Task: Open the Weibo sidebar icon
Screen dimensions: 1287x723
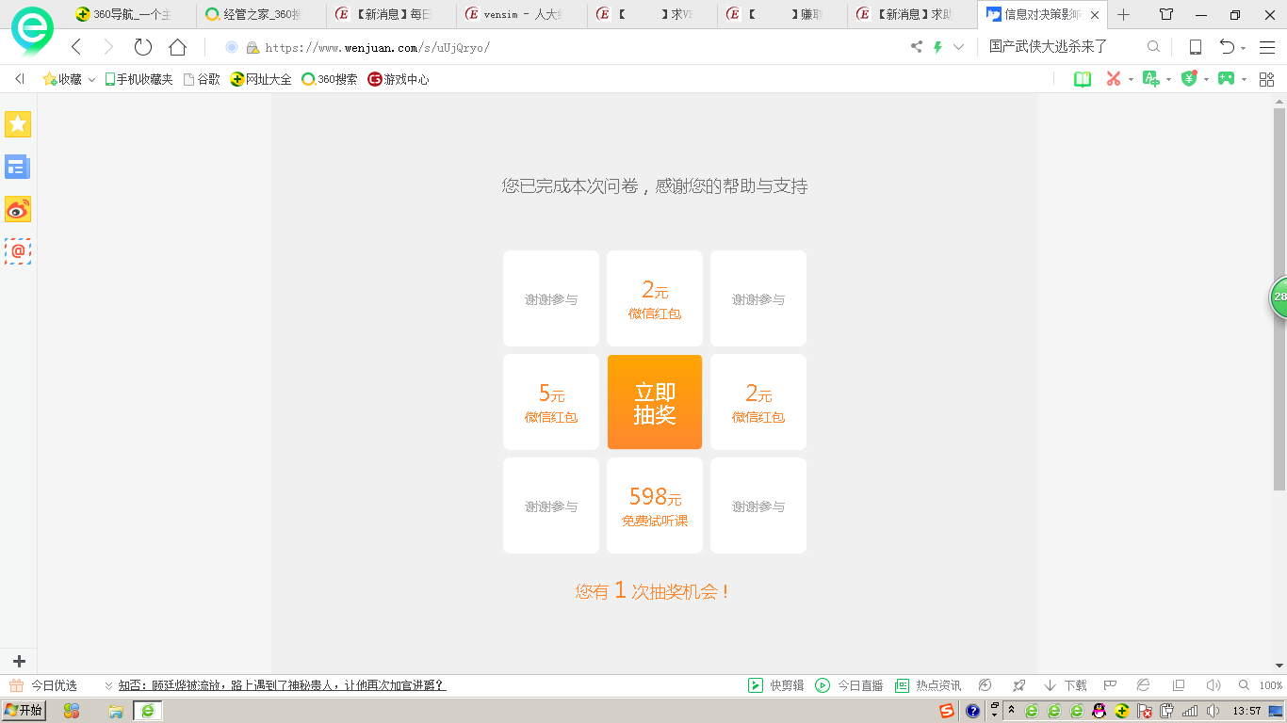Action: [x=18, y=209]
